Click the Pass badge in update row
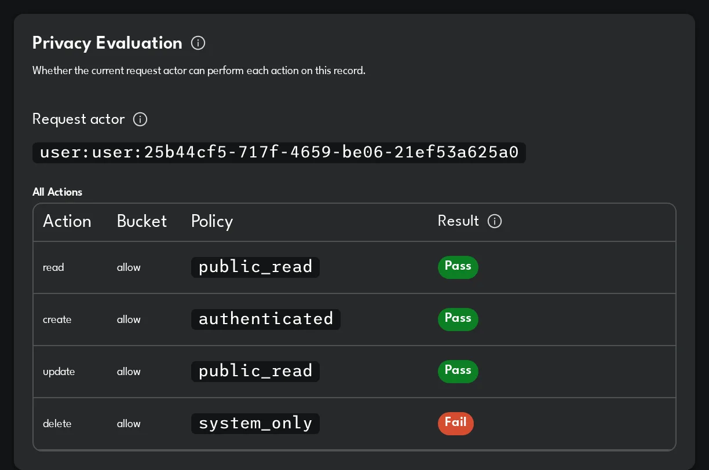Viewport: 709px width, 470px height. pos(458,371)
